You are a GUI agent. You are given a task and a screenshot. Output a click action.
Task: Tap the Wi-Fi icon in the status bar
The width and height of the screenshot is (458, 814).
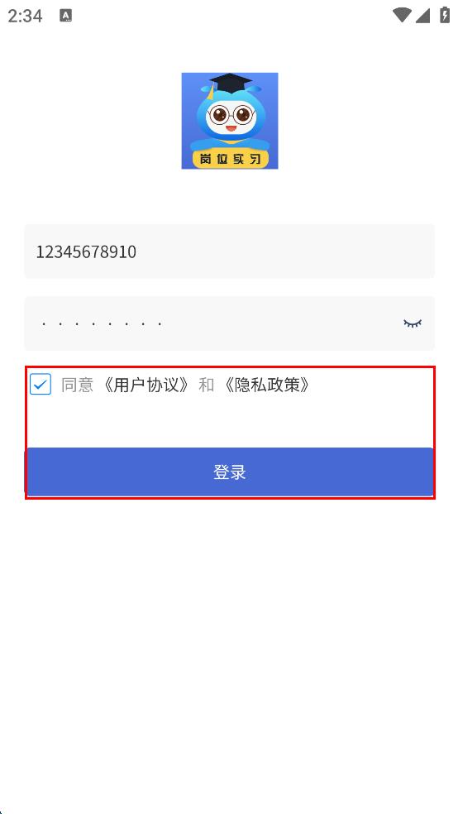pos(402,16)
